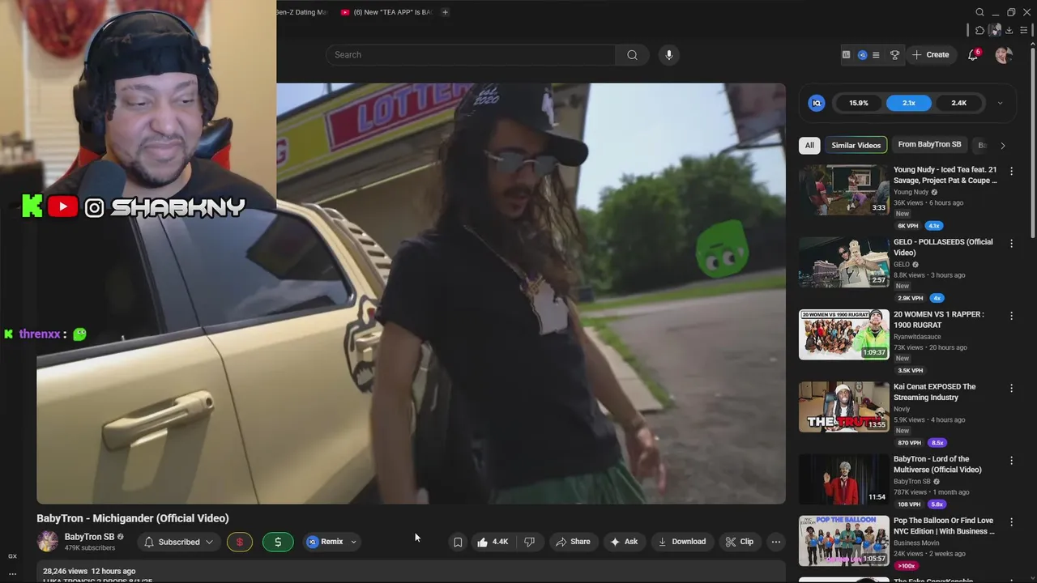Open options for Young Nudy Iced Tea video
The image size is (1037, 583).
[x=1011, y=171]
